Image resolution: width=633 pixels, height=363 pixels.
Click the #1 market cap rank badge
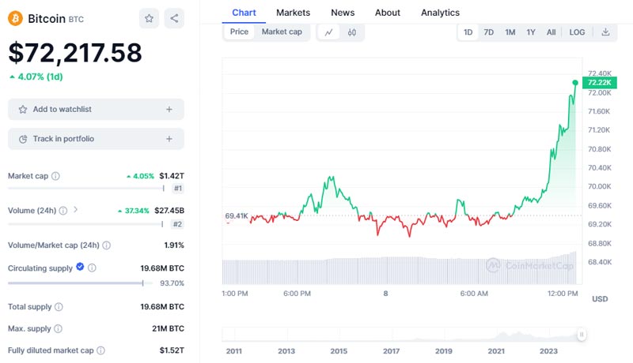177,189
